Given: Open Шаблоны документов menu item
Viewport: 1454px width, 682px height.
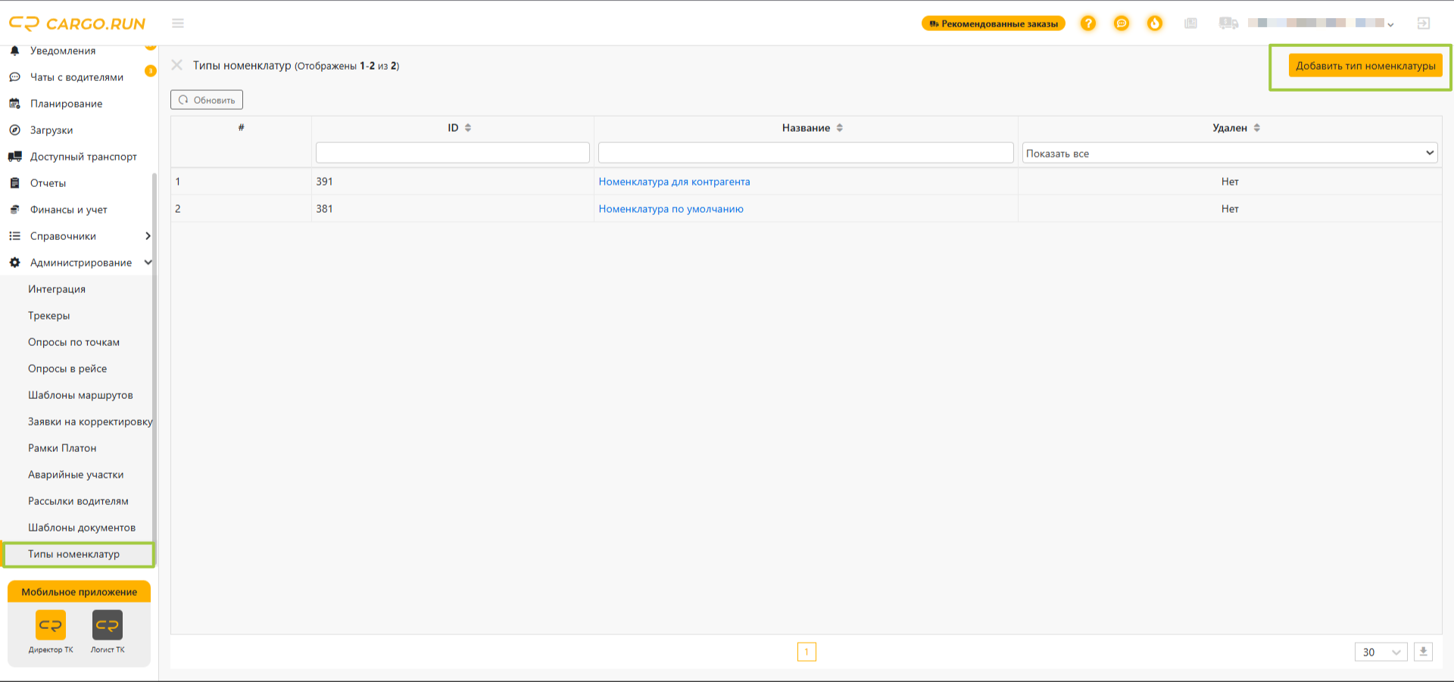Looking at the screenshot, I should point(82,528).
